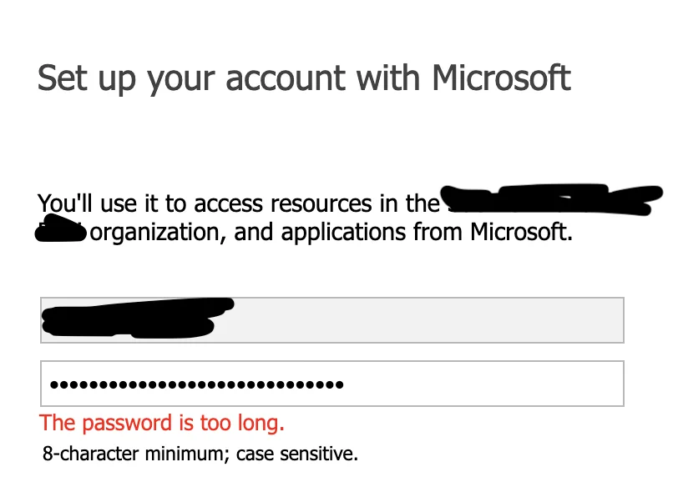Select the greyed-out redacted email field

[331, 320]
